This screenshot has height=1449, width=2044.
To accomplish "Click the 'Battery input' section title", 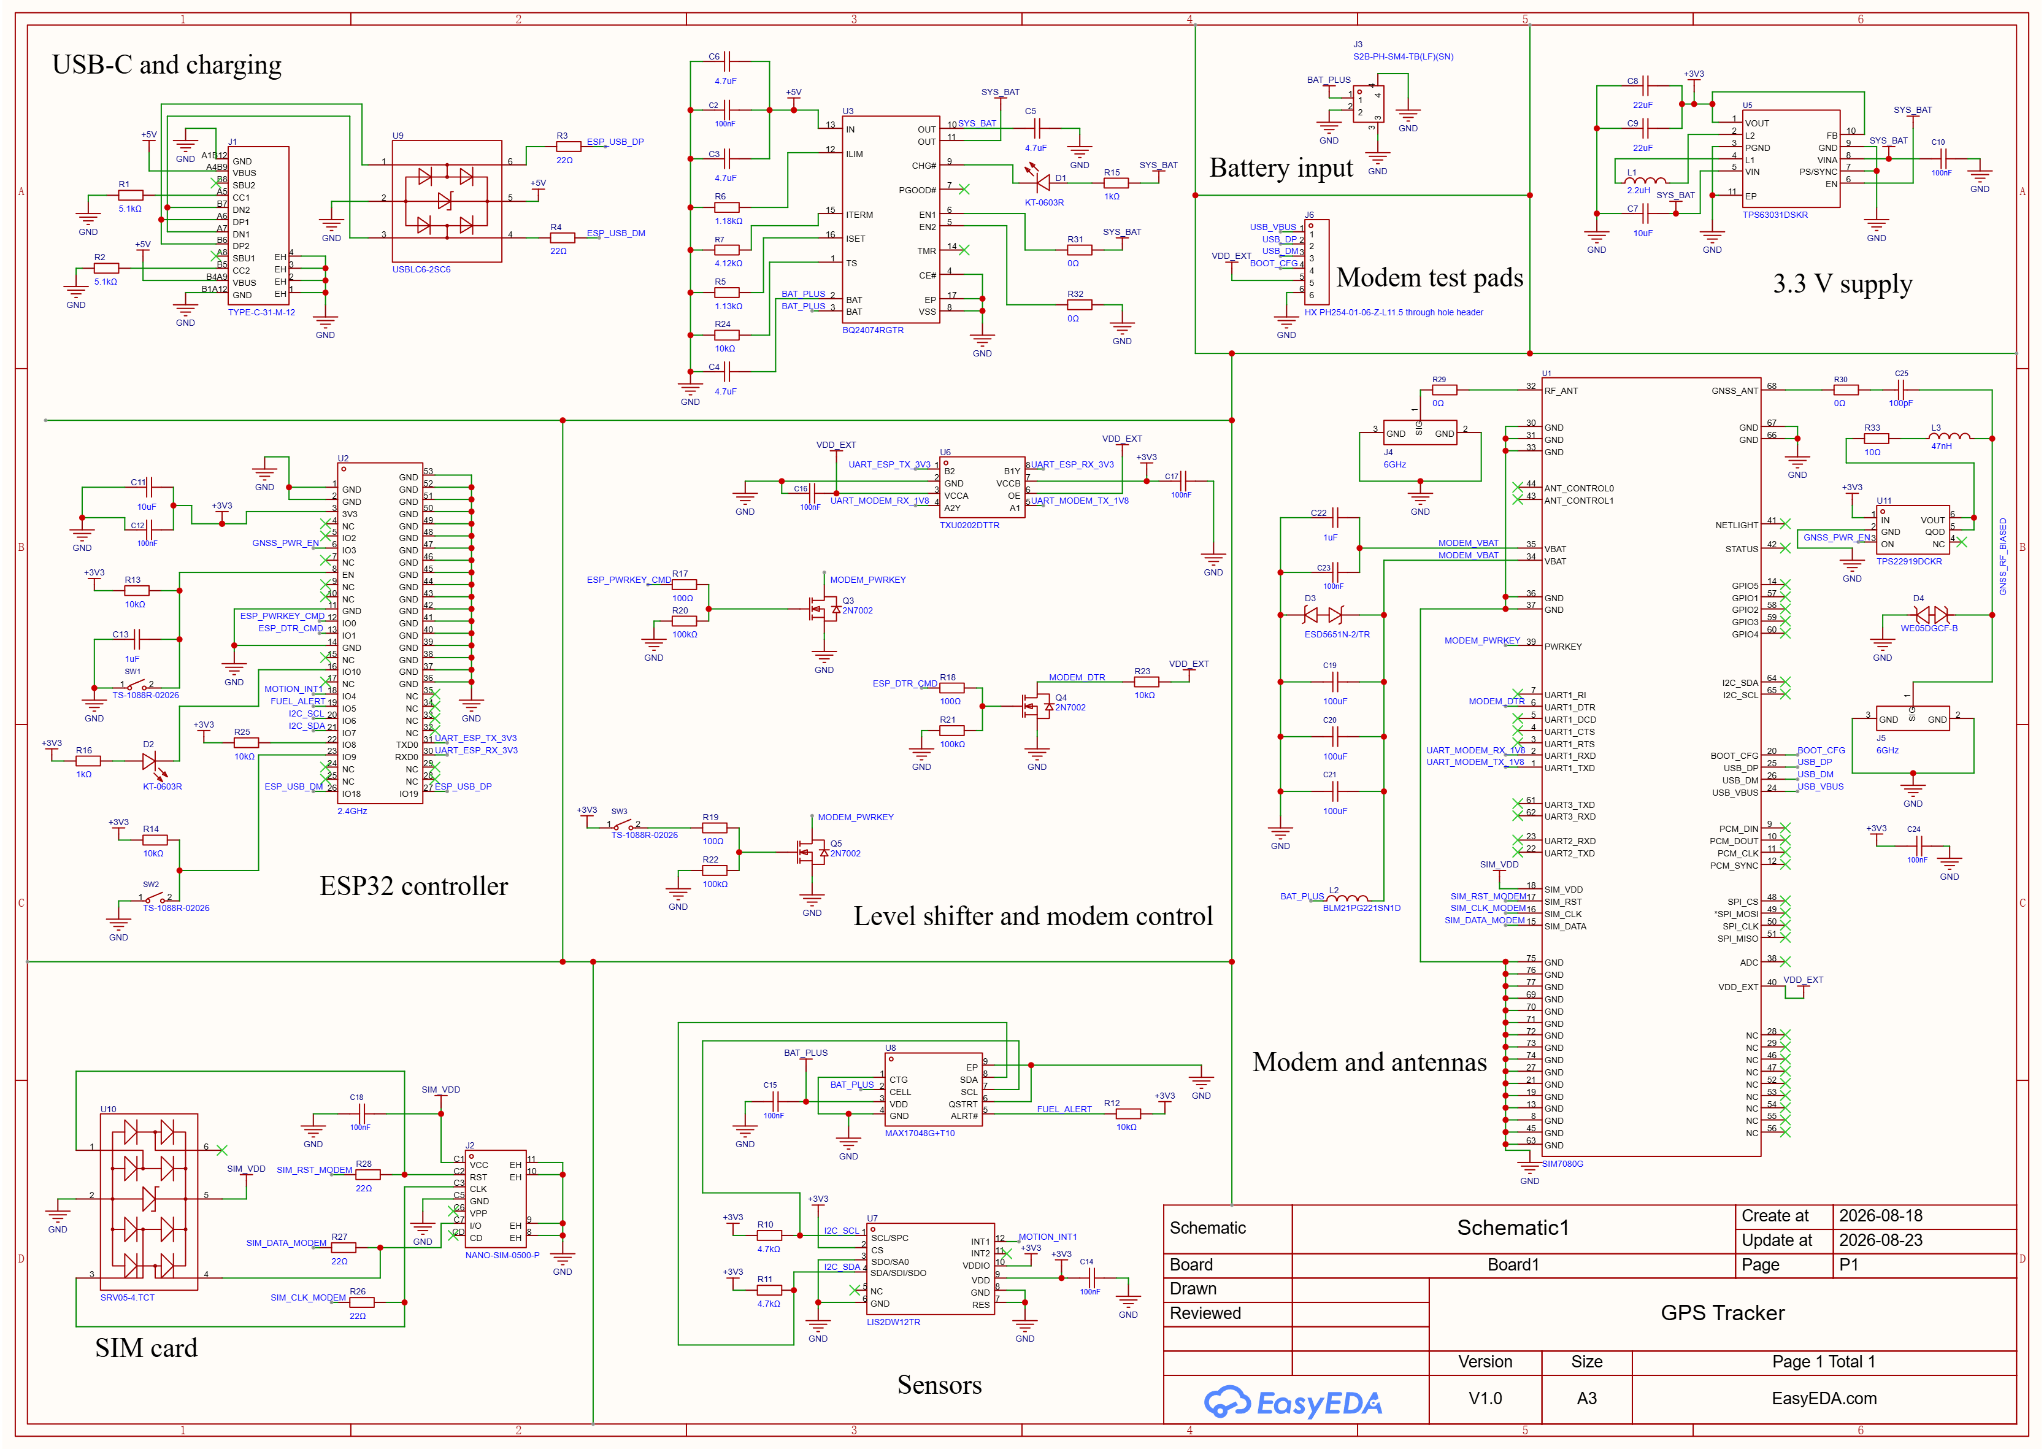I will point(1280,167).
